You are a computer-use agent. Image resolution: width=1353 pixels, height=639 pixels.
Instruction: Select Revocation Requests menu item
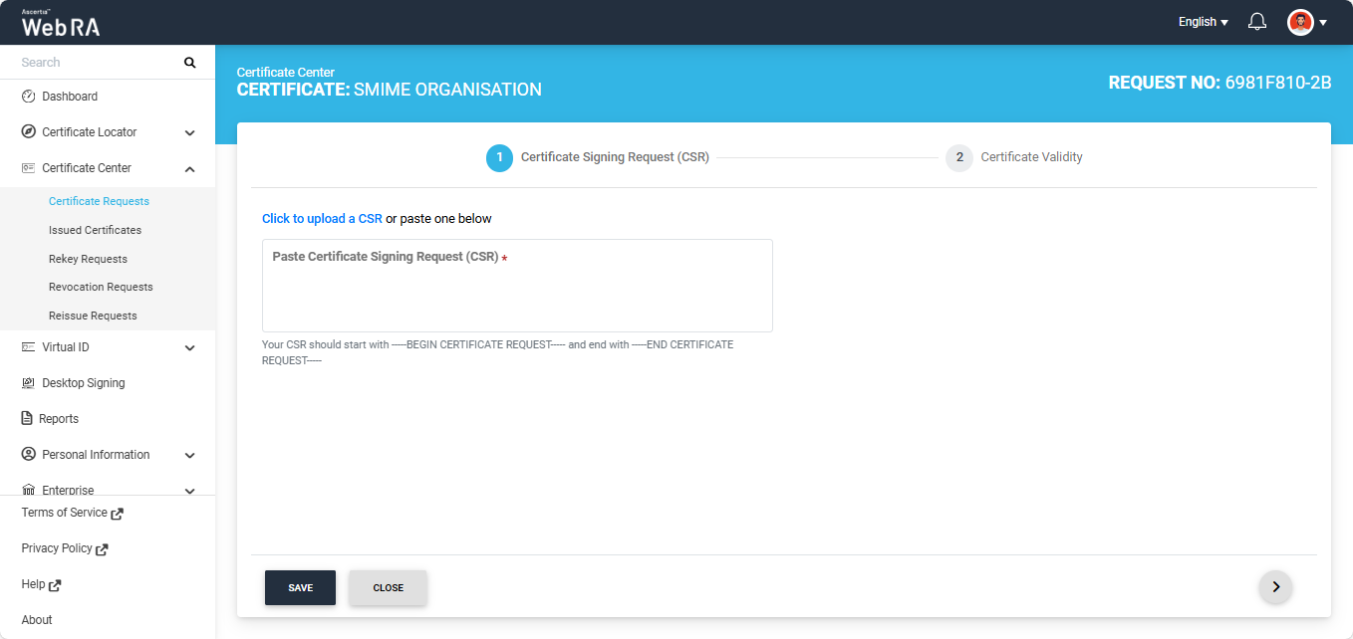(101, 287)
